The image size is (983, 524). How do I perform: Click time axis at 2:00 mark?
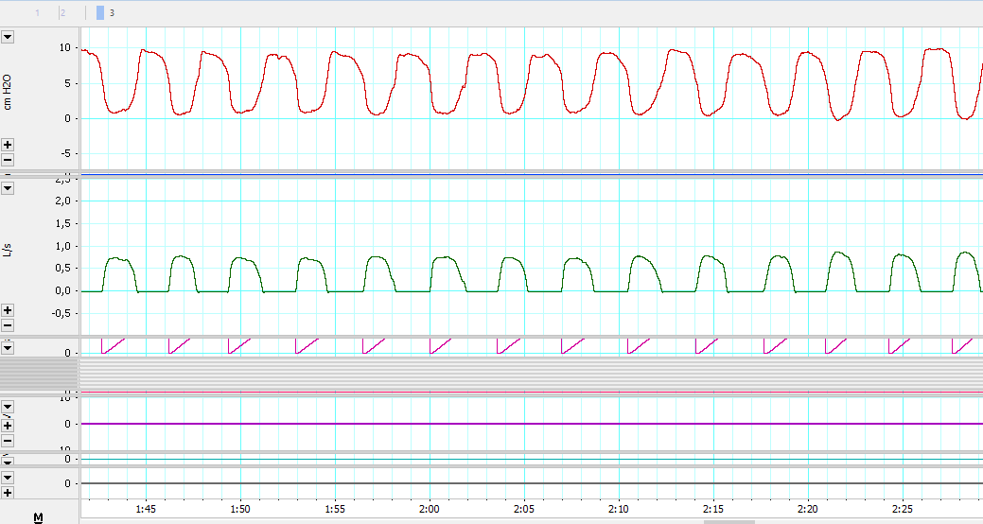pyautogui.click(x=429, y=508)
